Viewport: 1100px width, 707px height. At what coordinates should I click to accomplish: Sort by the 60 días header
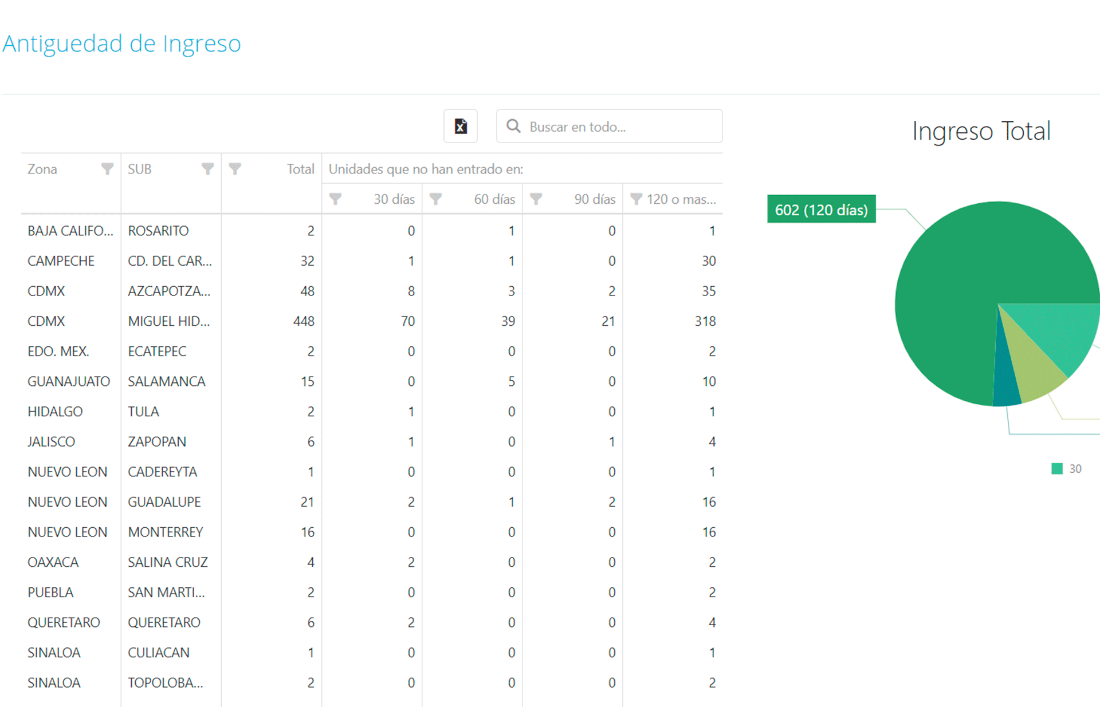[x=494, y=199]
